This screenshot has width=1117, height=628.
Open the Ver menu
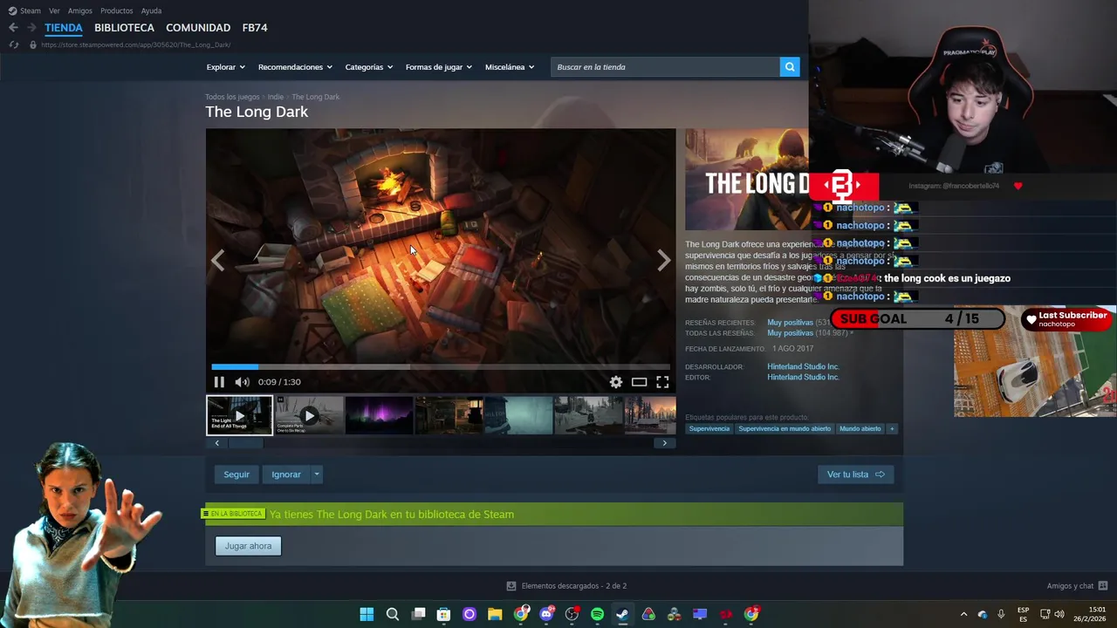(x=54, y=10)
